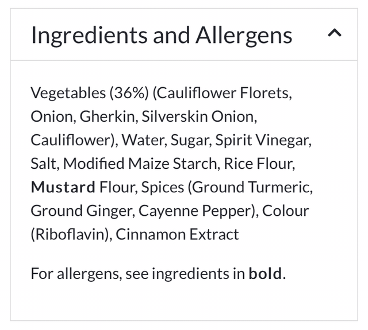Click the Rice Flour ingredient

(259, 164)
